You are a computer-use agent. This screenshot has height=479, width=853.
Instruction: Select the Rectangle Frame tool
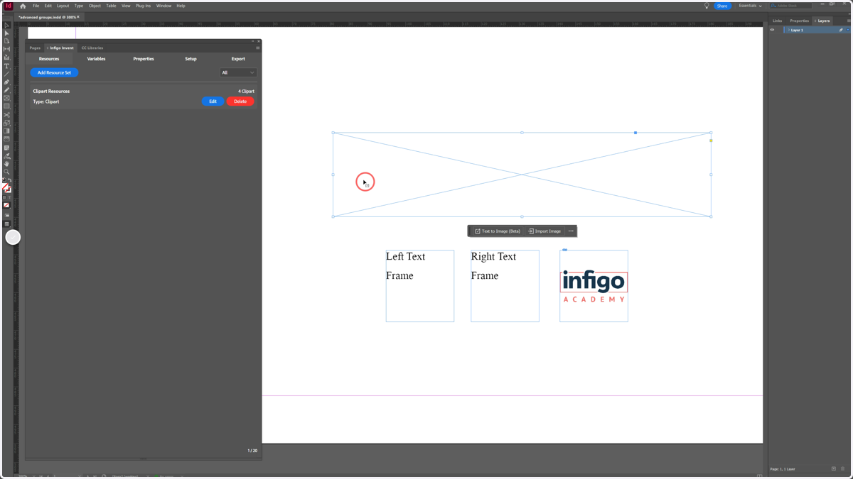[6, 98]
